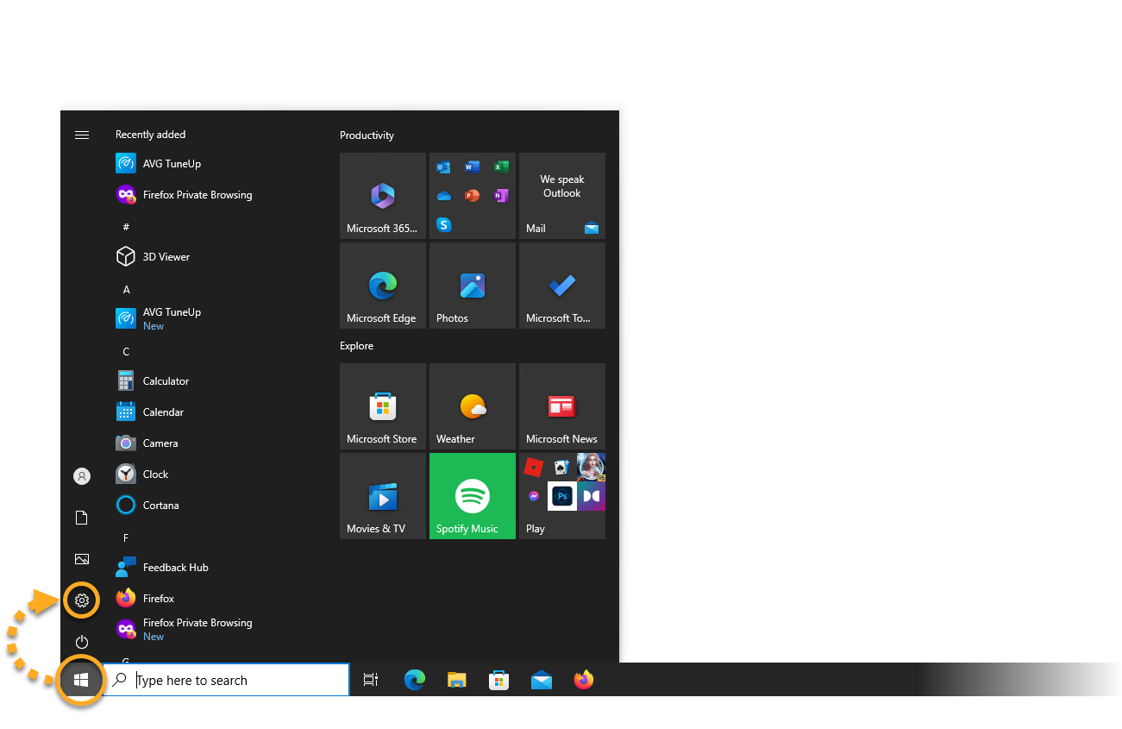This screenshot has height=729, width=1122.
Task: Open Task View from the taskbar
Action: pyautogui.click(x=371, y=680)
